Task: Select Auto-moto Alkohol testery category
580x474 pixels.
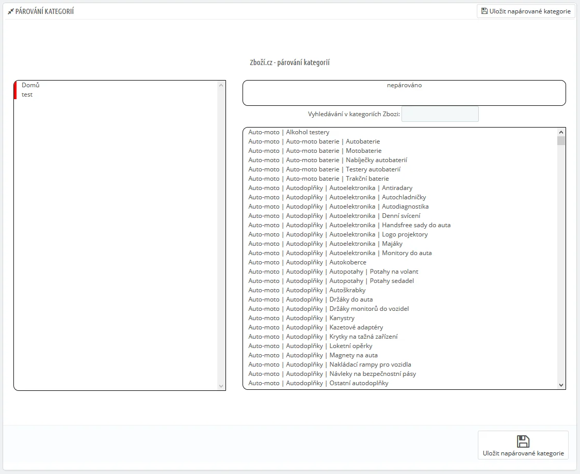Action: 288,132
